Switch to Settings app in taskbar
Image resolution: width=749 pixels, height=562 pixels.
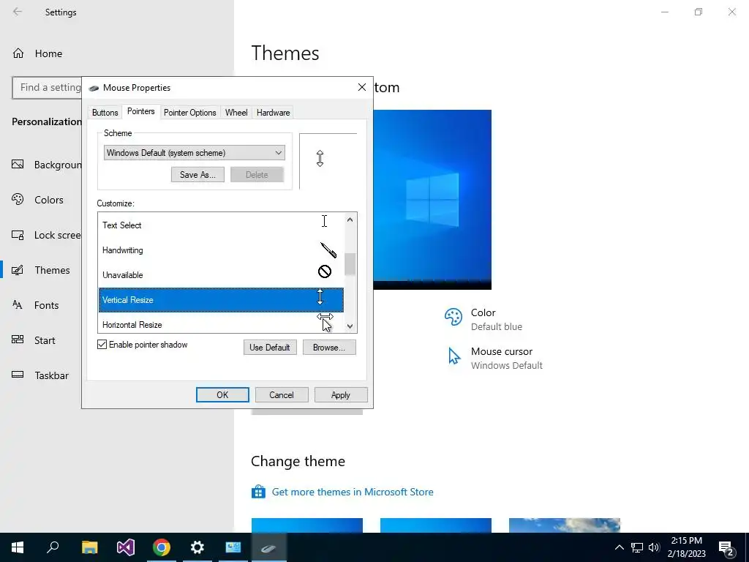pos(197,547)
